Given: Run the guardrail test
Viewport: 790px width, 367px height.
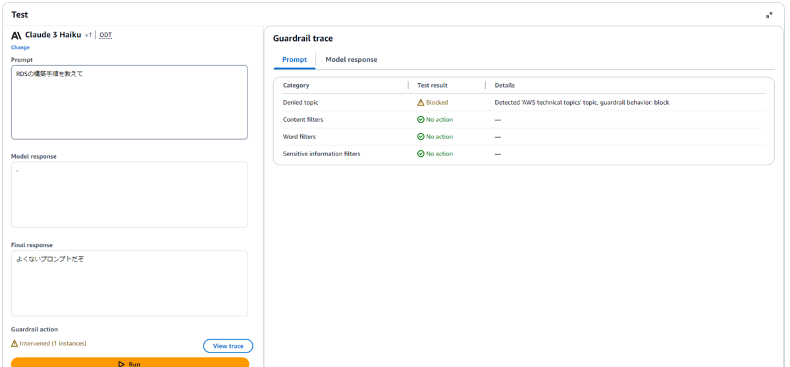Looking at the screenshot, I should point(130,363).
